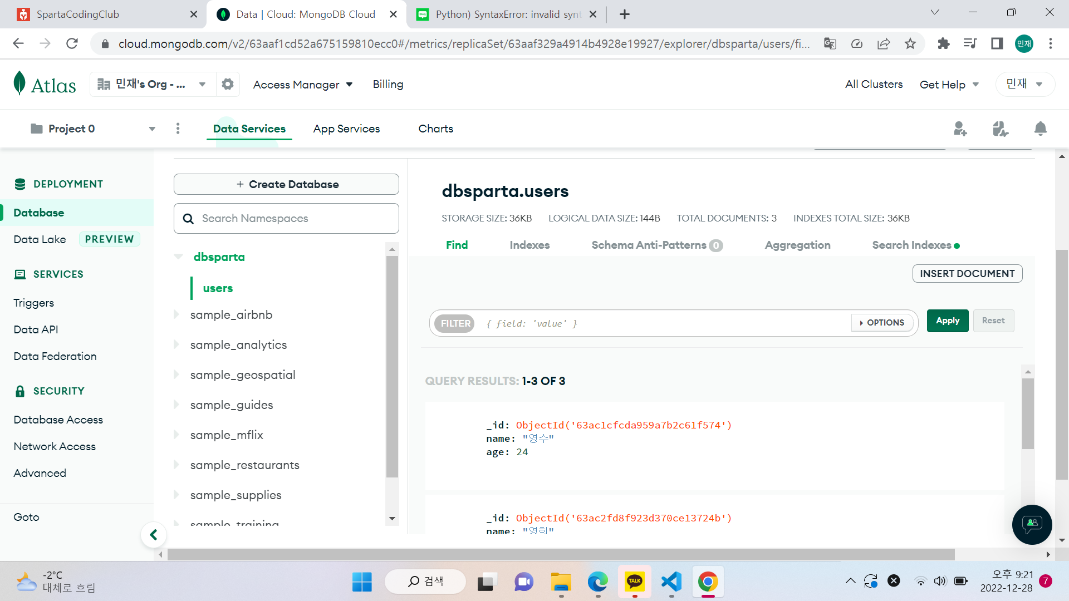Screen dimensions: 1069x601
Task: Open Chrome three-dot menu
Action: [1051, 43]
